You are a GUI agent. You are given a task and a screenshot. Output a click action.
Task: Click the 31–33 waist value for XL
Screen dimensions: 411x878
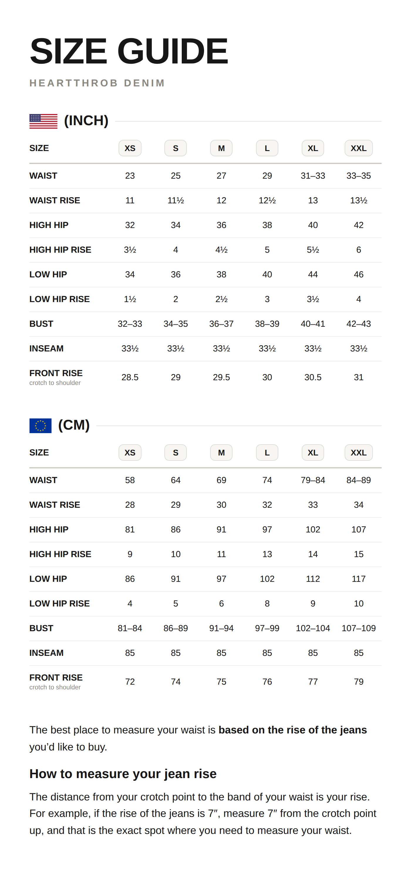[313, 175]
